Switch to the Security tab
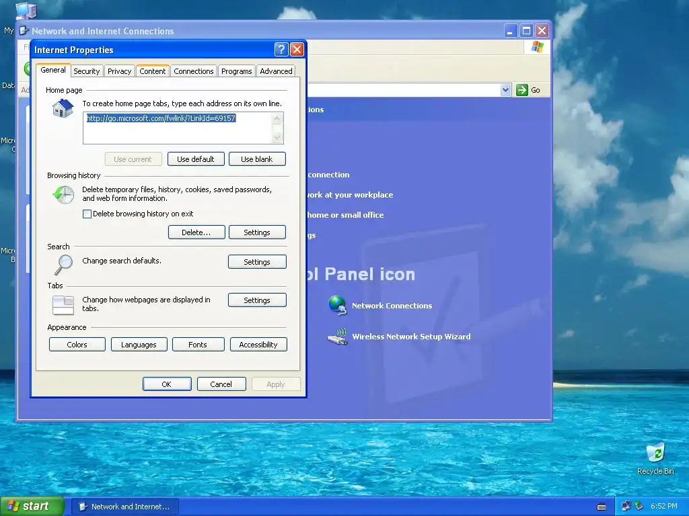This screenshot has width=689, height=516. pos(86,71)
